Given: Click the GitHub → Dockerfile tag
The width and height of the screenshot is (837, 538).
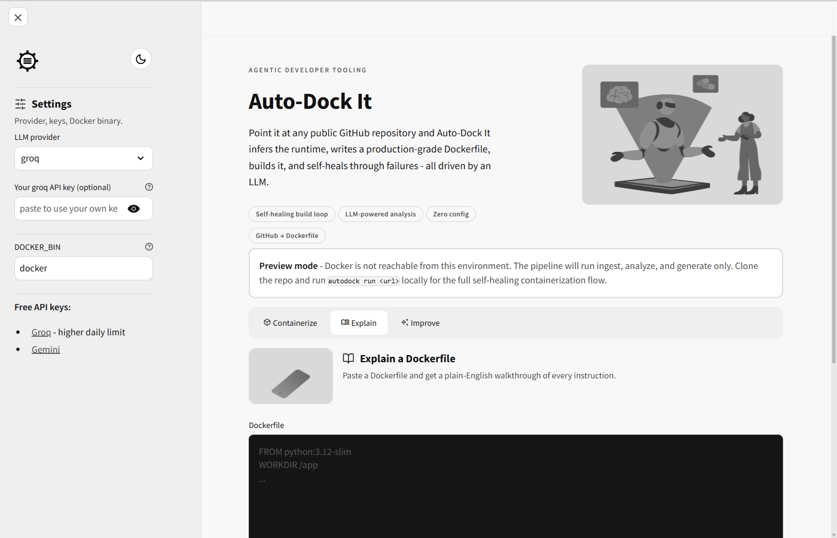Looking at the screenshot, I should [x=287, y=236].
